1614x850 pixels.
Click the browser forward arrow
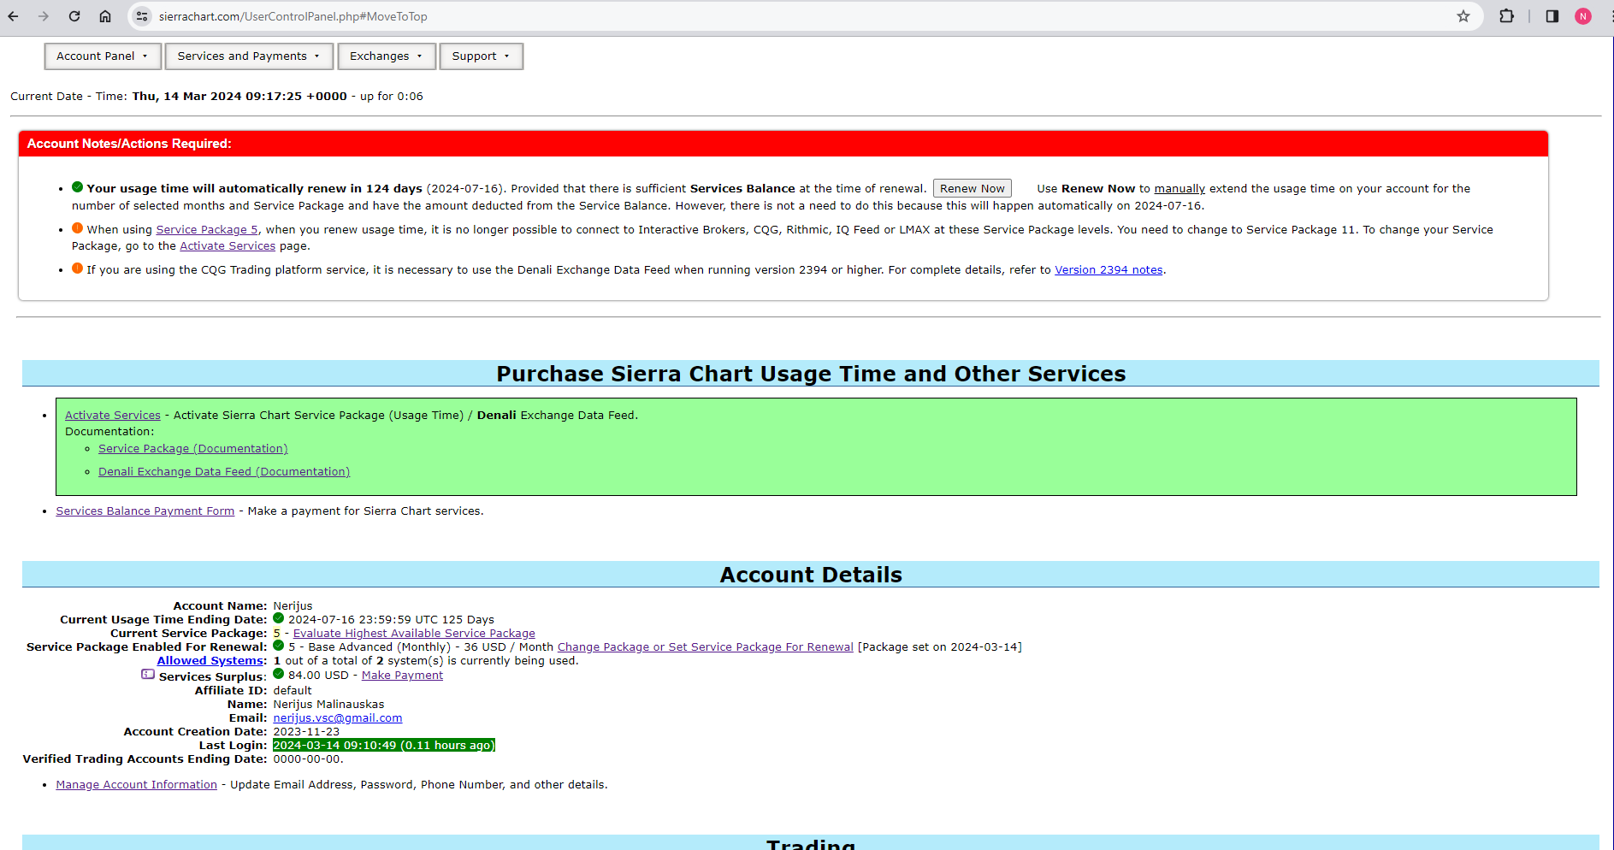click(x=44, y=16)
